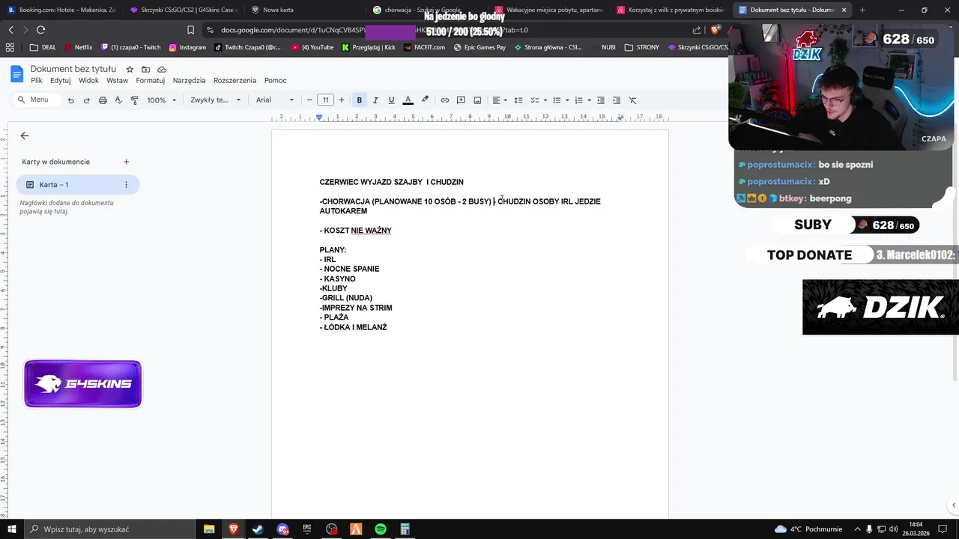Switch to the 'Skrzynki CS:GO/CS2' browser tab
The width and height of the screenshot is (959, 539).
183,10
